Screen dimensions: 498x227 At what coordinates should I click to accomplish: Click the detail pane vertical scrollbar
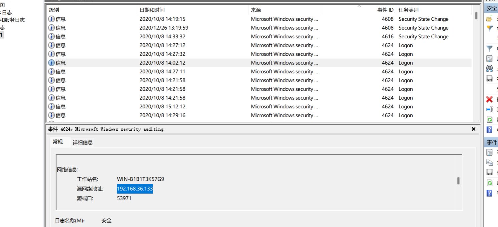(458, 180)
